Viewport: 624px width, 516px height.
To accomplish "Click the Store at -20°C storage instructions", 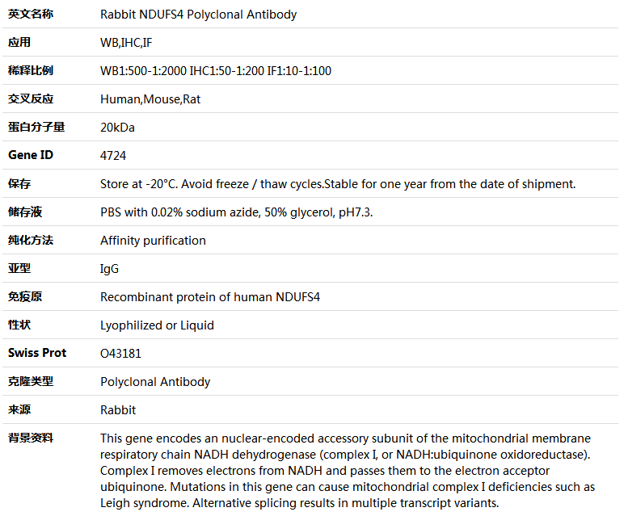I will [x=338, y=183].
